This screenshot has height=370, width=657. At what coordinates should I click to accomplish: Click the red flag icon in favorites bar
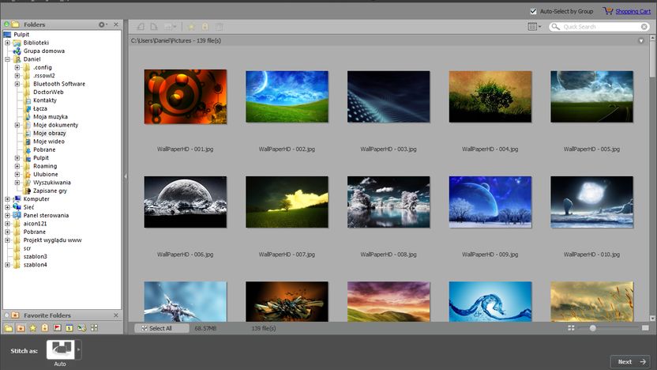pos(57,328)
